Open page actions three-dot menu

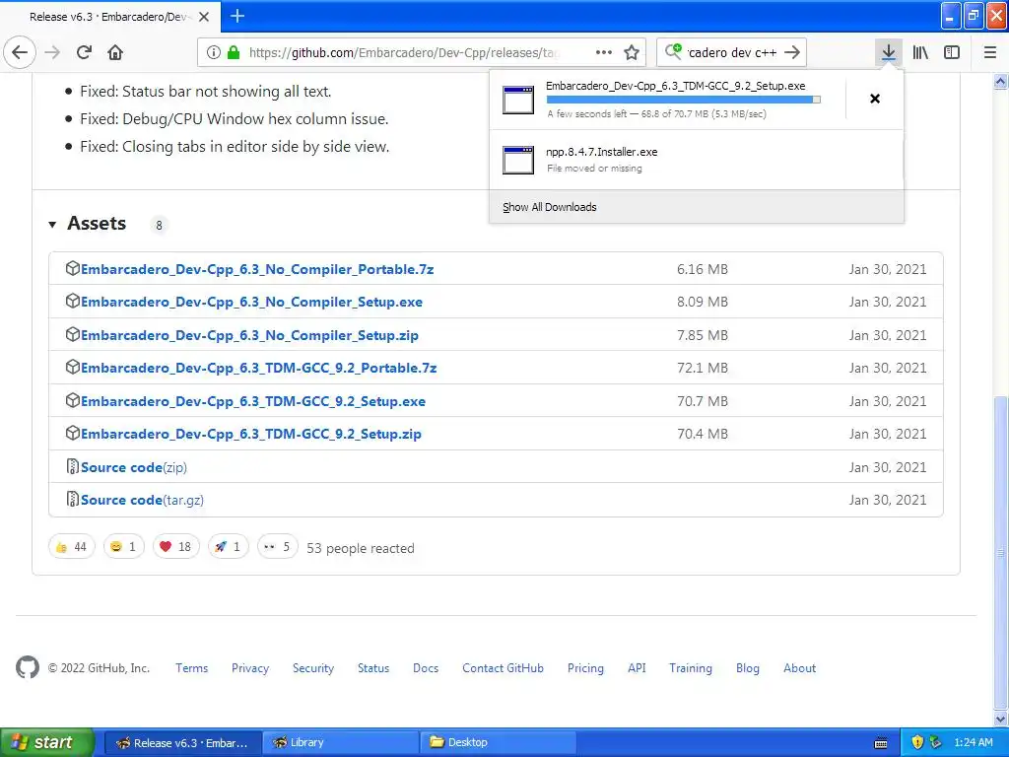pyautogui.click(x=604, y=52)
